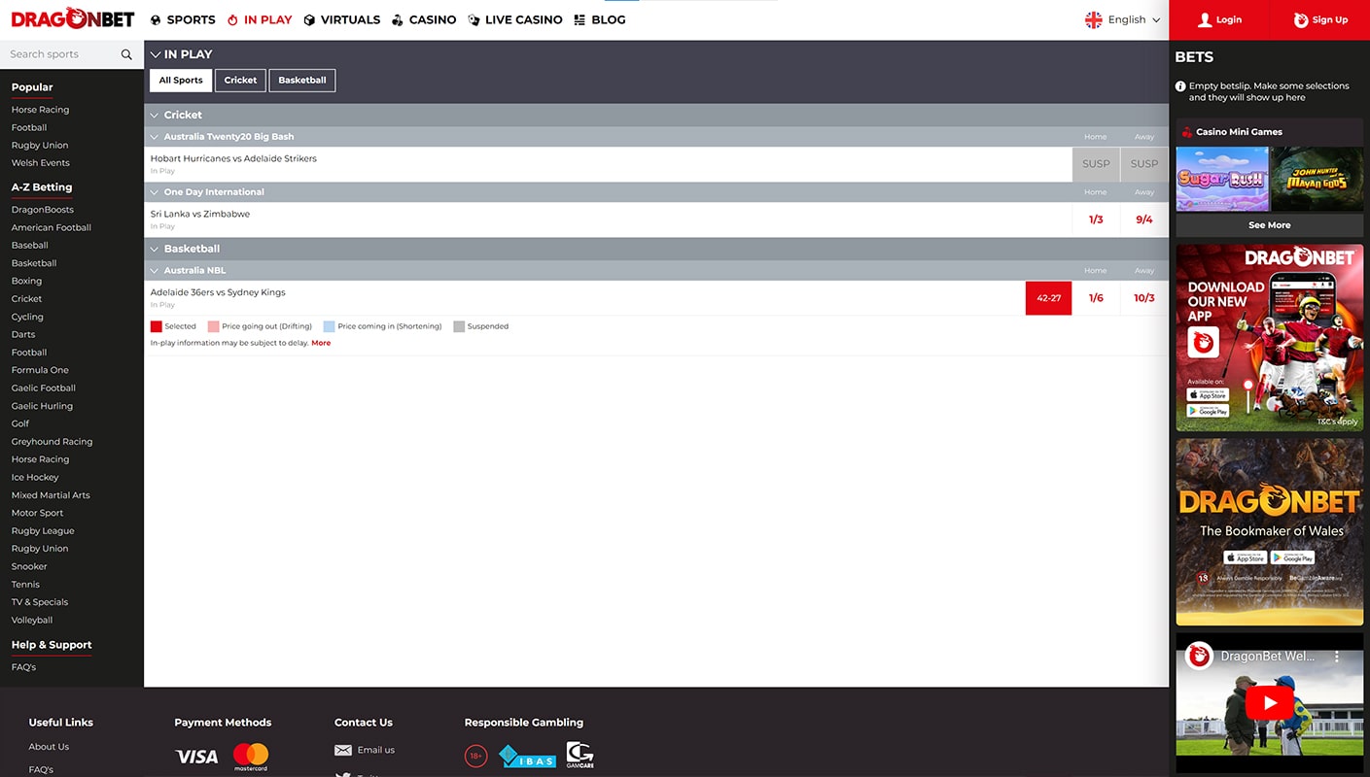Open the Sugar Rush mini game
The image size is (1370, 777).
pyautogui.click(x=1222, y=179)
